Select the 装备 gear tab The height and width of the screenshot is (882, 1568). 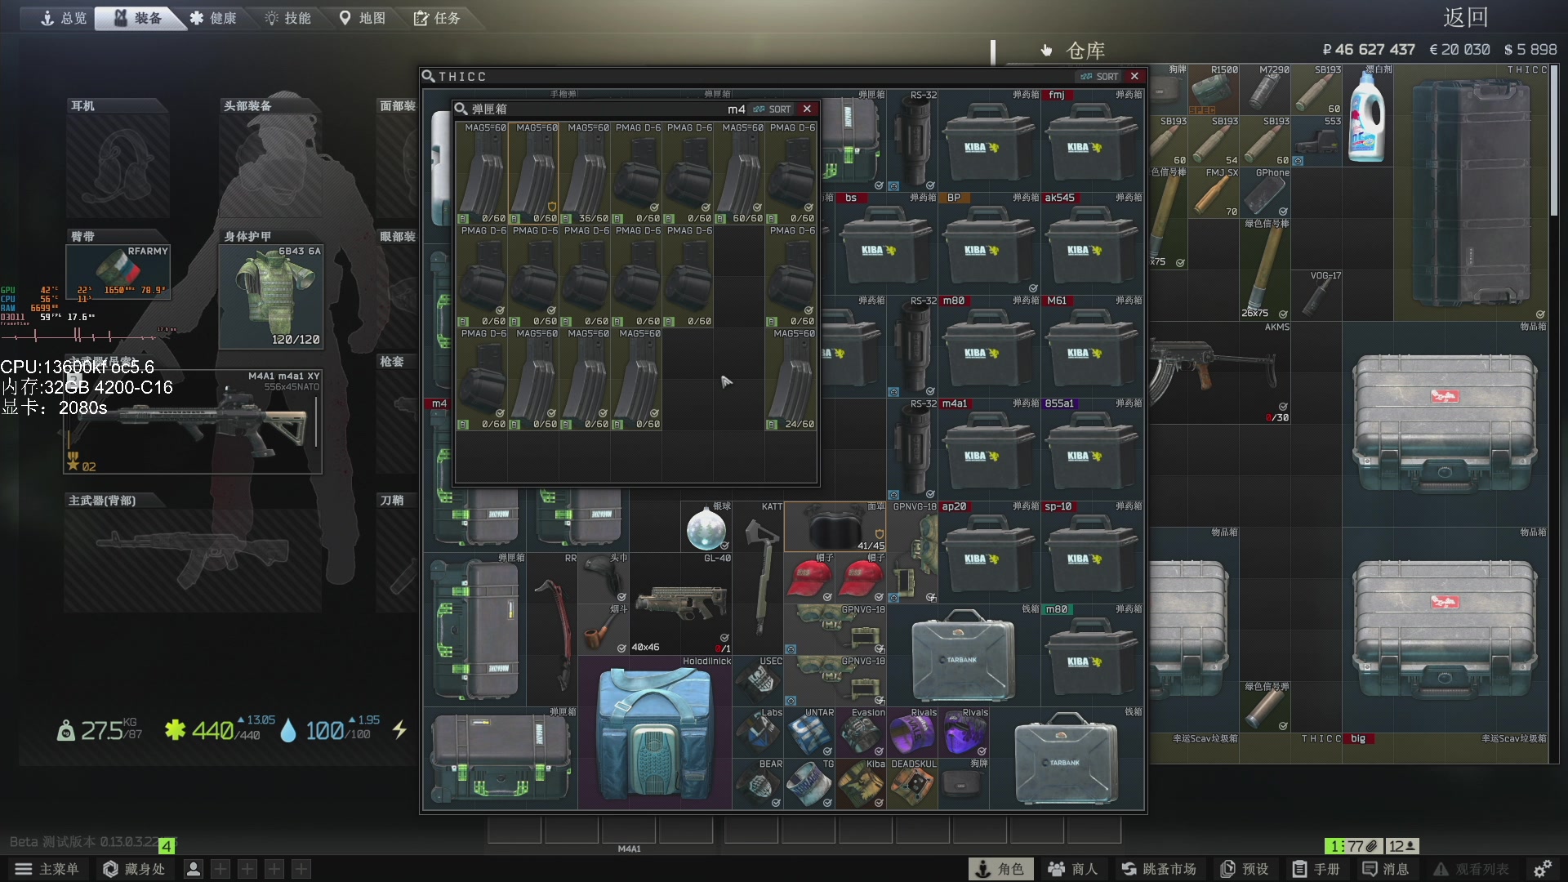pos(139,18)
